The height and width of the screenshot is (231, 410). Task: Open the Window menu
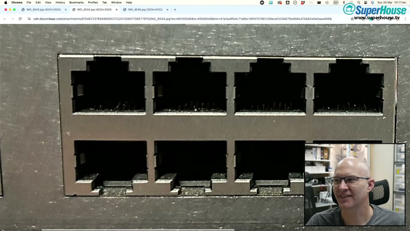point(116,2)
